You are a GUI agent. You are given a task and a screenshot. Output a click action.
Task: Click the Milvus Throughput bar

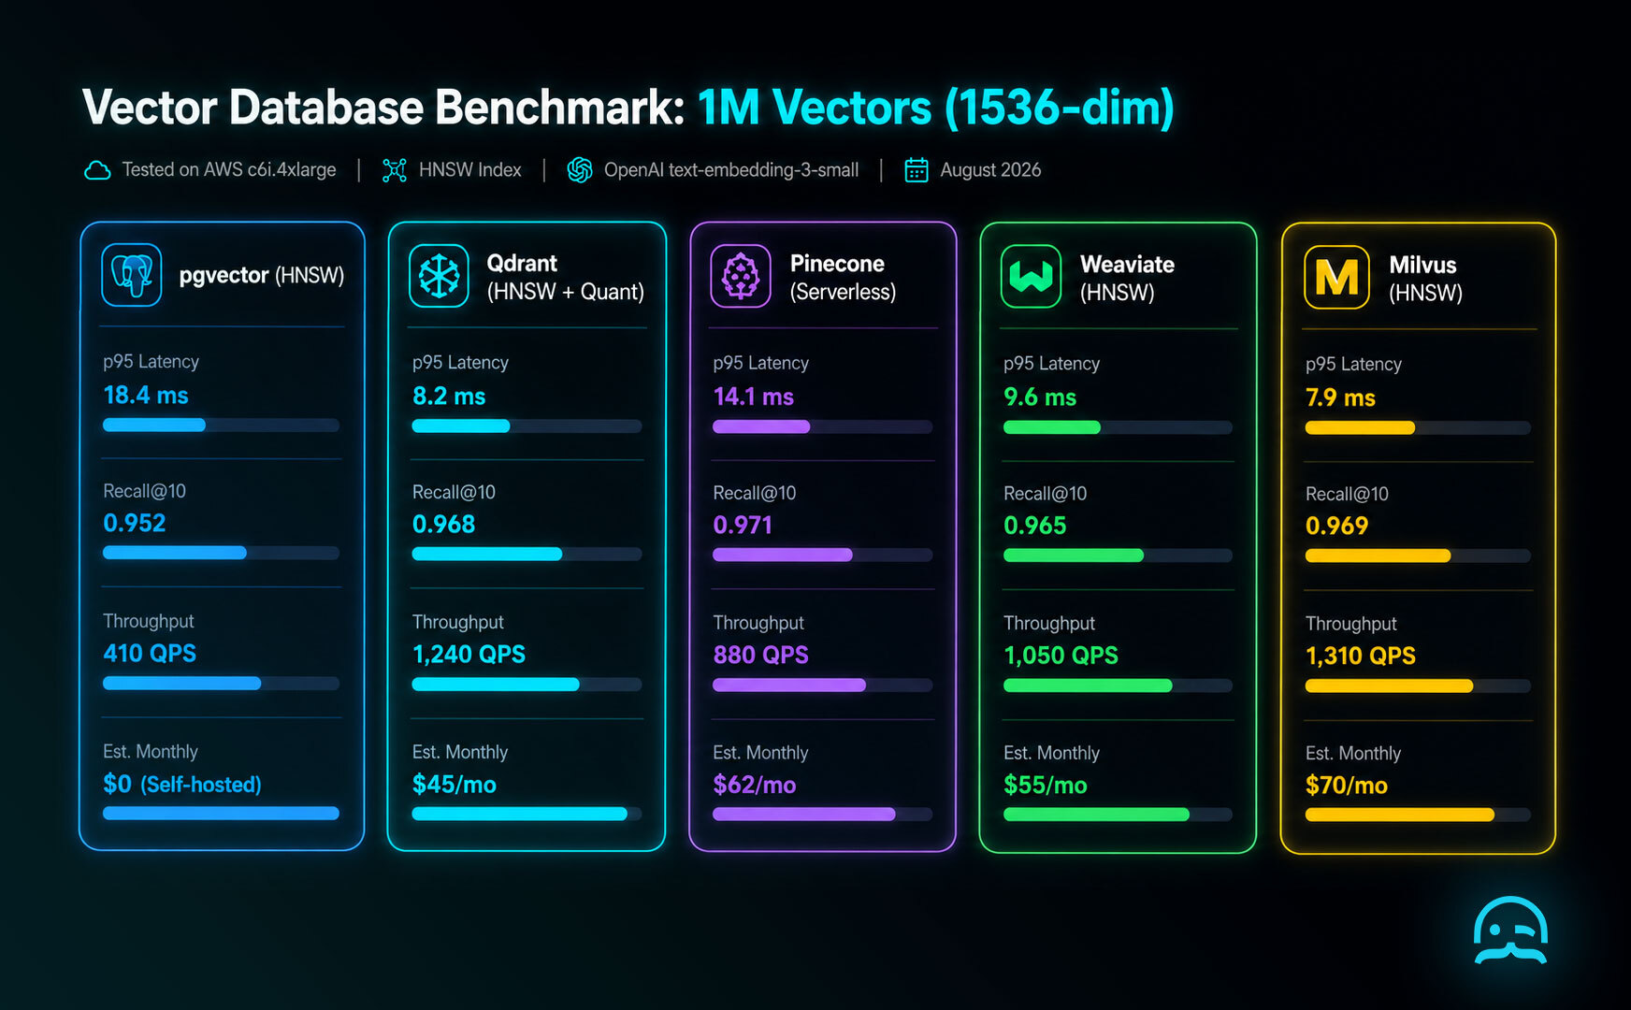pyautogui.click(x=1418, y=686)
